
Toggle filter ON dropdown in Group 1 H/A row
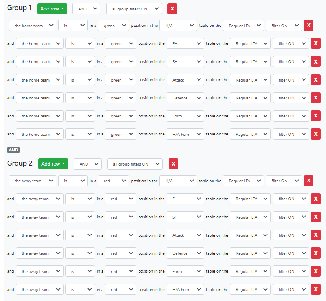tap(284, 26)
